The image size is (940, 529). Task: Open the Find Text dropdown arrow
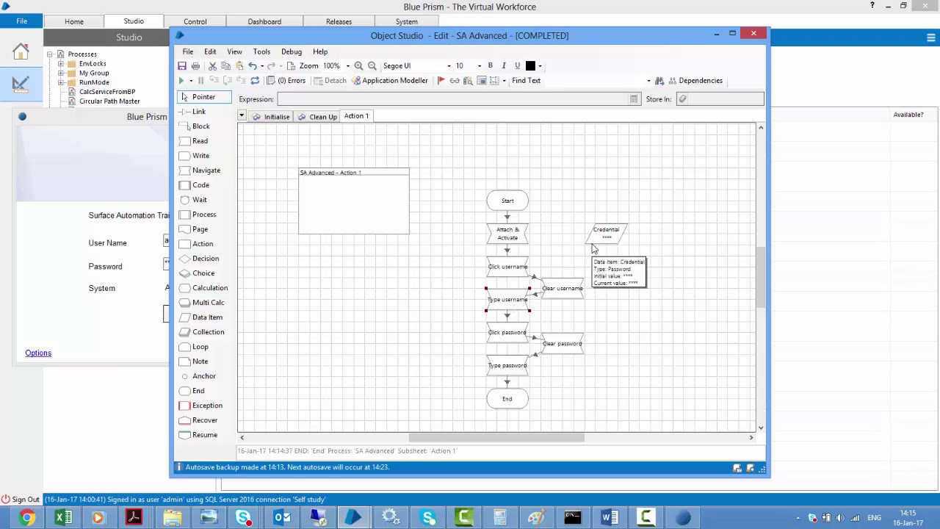(648, 81)
